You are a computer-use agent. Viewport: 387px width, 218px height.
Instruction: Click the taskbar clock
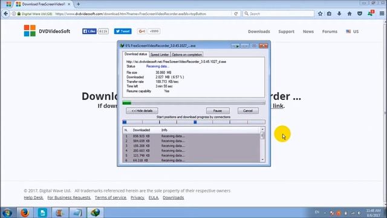click(x=374, y=213)
